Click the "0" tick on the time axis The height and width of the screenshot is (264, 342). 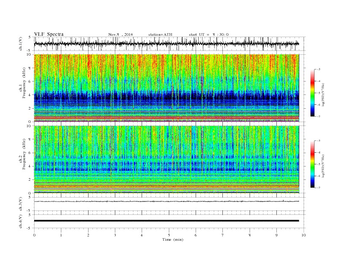point(34,235)
